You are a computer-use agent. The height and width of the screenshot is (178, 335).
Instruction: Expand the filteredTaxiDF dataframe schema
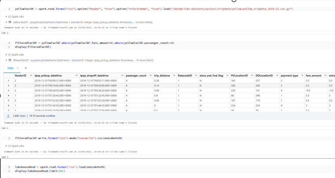point(7,60)
